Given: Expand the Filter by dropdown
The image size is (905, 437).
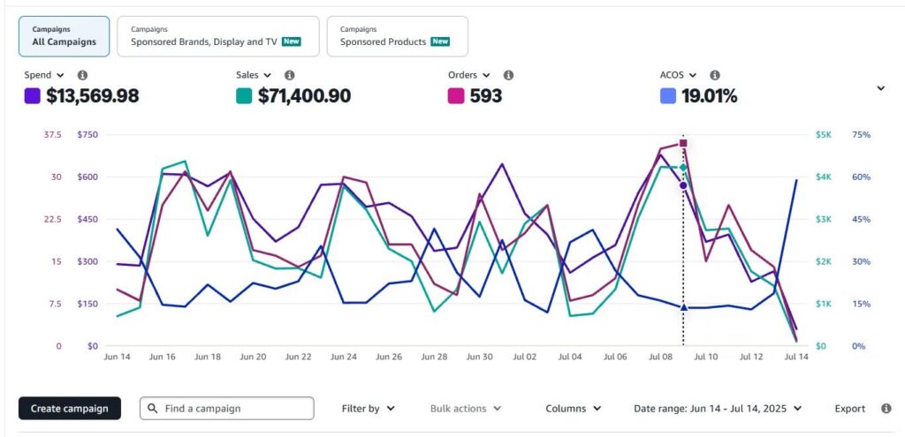Looking at the screenshot, I should [x=368, y=409].
